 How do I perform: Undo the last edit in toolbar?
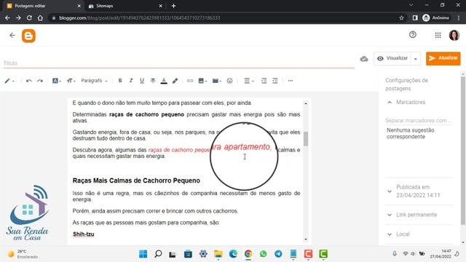[29, 81]
